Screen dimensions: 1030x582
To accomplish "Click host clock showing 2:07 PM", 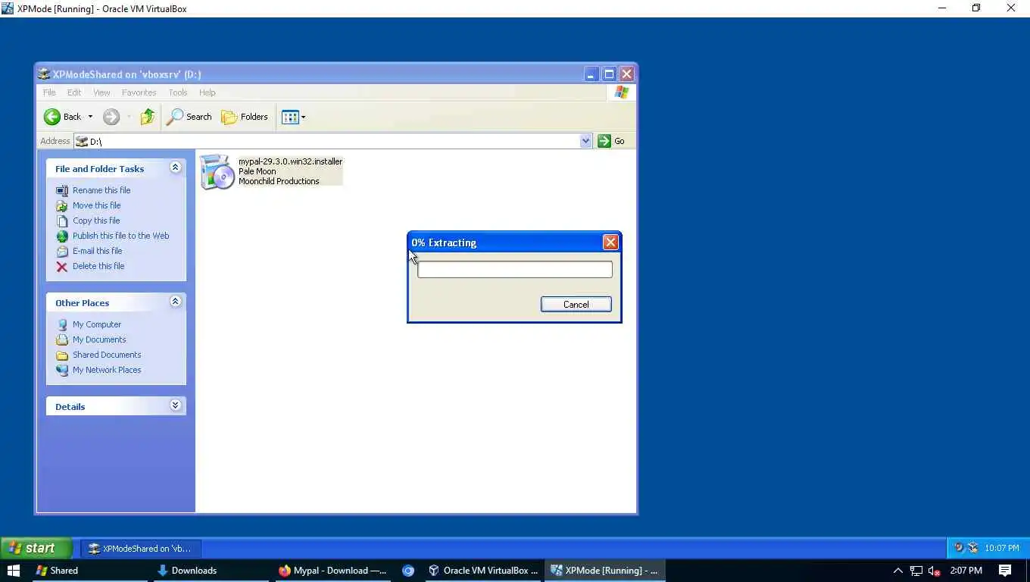I will 966,571.
